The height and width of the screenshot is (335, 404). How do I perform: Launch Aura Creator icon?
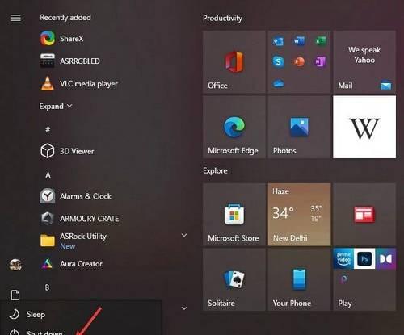tap(48, 264)
